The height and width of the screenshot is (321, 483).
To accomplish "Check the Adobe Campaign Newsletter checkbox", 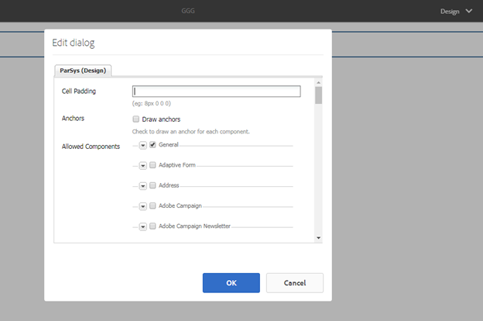I will pyautogui.click(x=152, y=226).
